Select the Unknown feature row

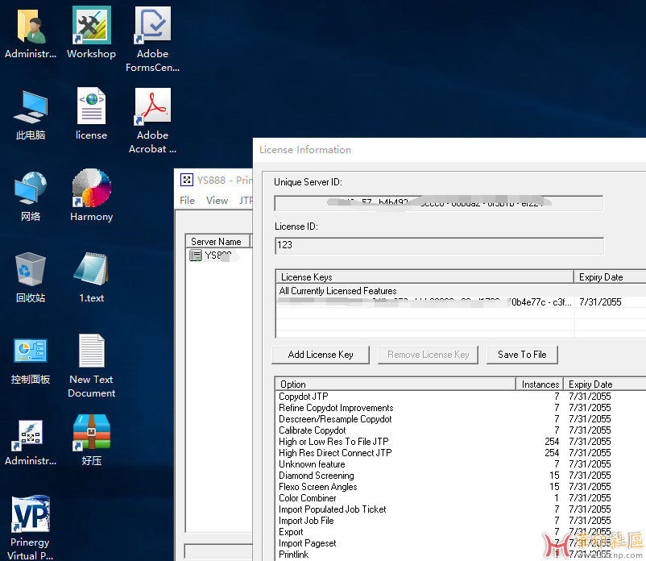(461, 464)
